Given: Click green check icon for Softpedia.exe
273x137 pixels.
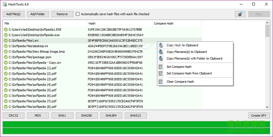Looking at the screenshot, I should click(x=6, y=35).
